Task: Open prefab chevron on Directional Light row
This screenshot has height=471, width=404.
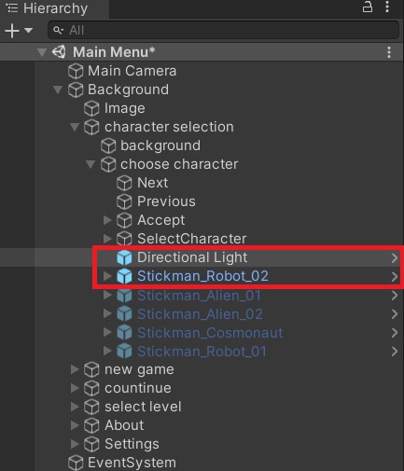Action: coord(395,257)
